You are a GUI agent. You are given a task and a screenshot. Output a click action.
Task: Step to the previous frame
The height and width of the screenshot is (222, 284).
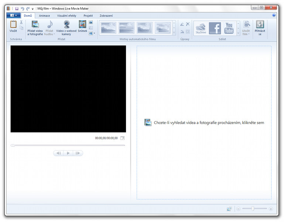(58, 153)
